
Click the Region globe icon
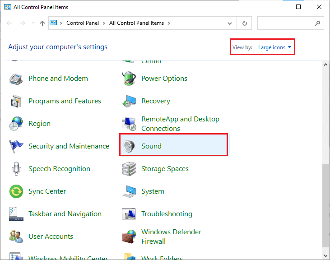[16, 124]
